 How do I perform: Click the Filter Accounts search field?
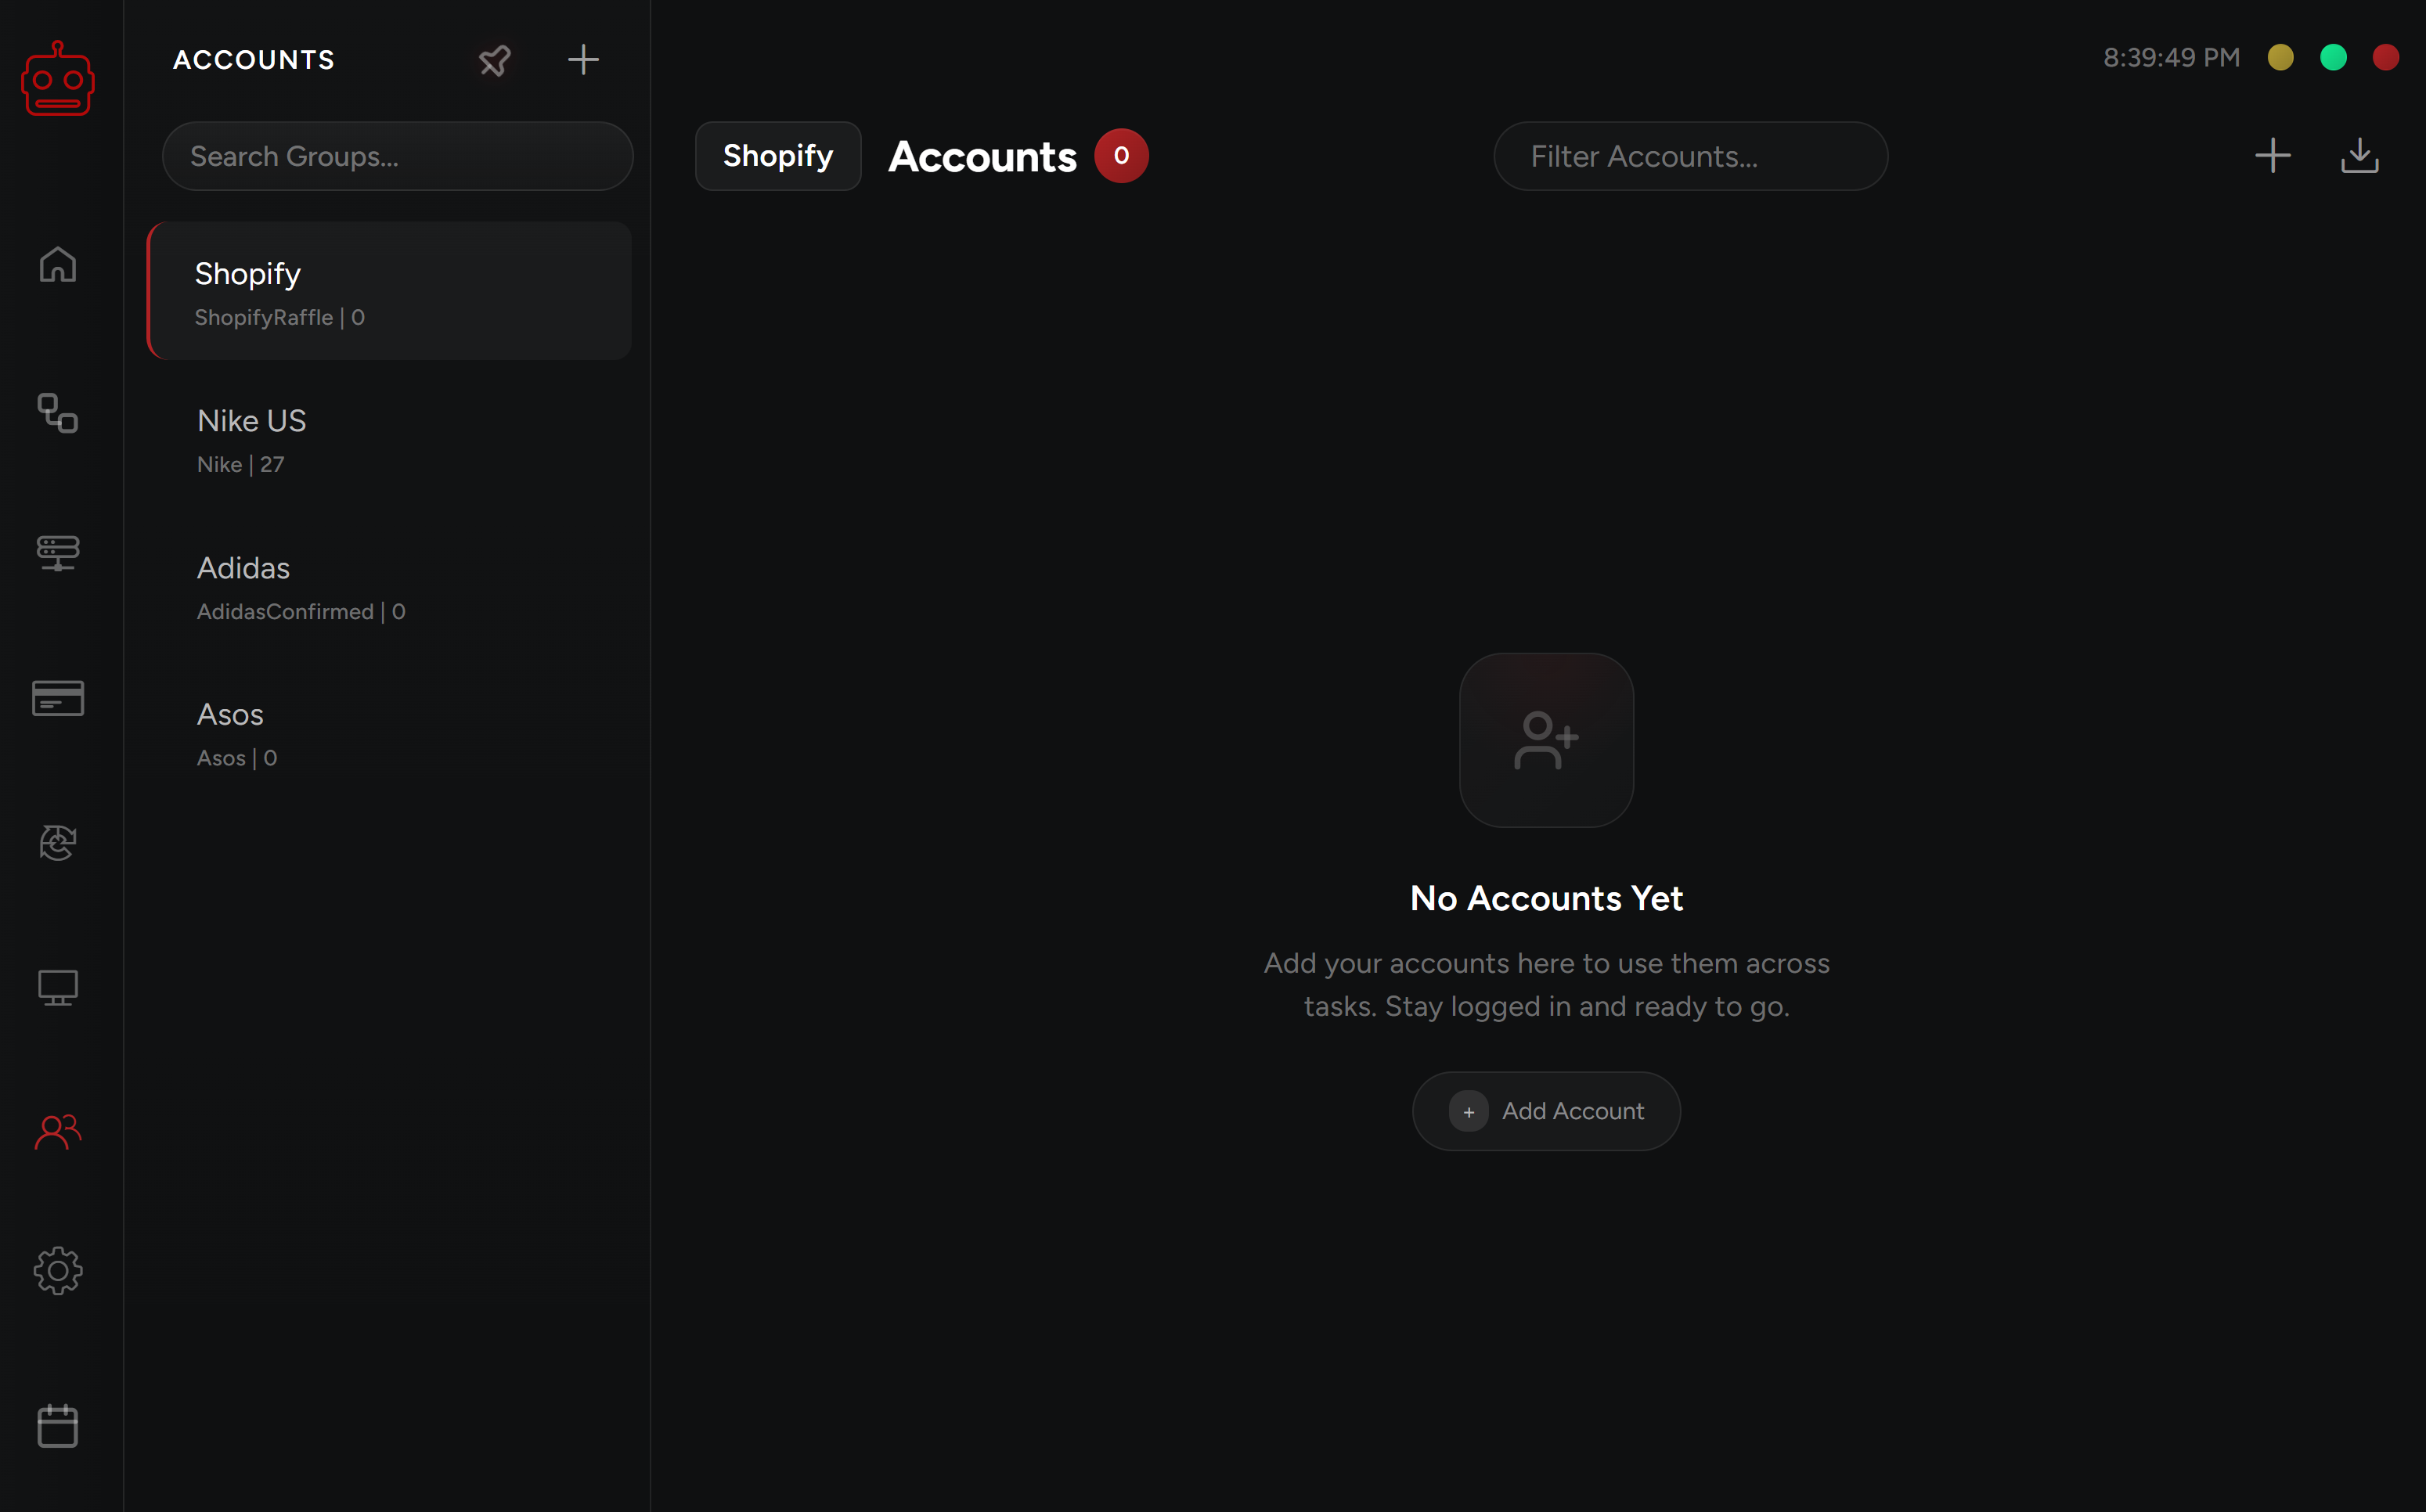coord(1690,156)
